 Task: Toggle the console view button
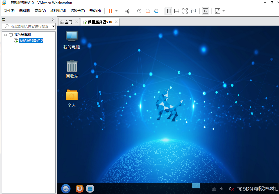pos(206,11)
